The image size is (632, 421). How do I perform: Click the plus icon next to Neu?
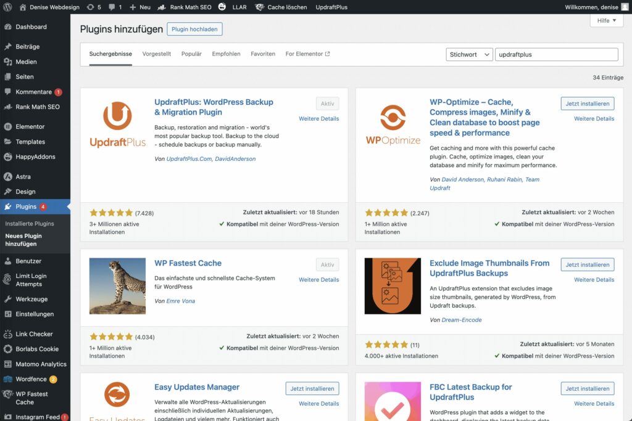[x=133, y=7]
